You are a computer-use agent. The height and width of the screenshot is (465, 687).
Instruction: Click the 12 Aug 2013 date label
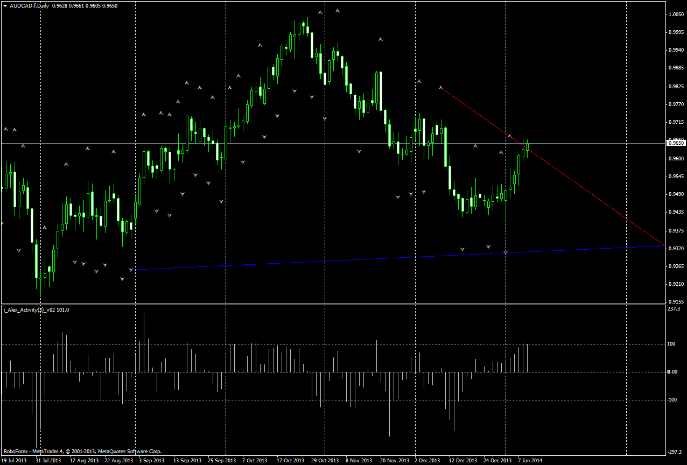[x=85, y=461]
